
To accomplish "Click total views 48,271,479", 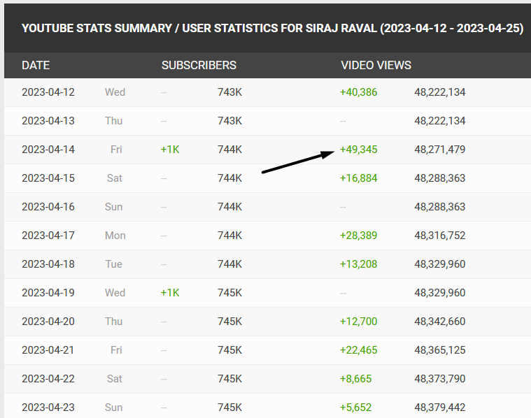I will [x=440, y=150].
